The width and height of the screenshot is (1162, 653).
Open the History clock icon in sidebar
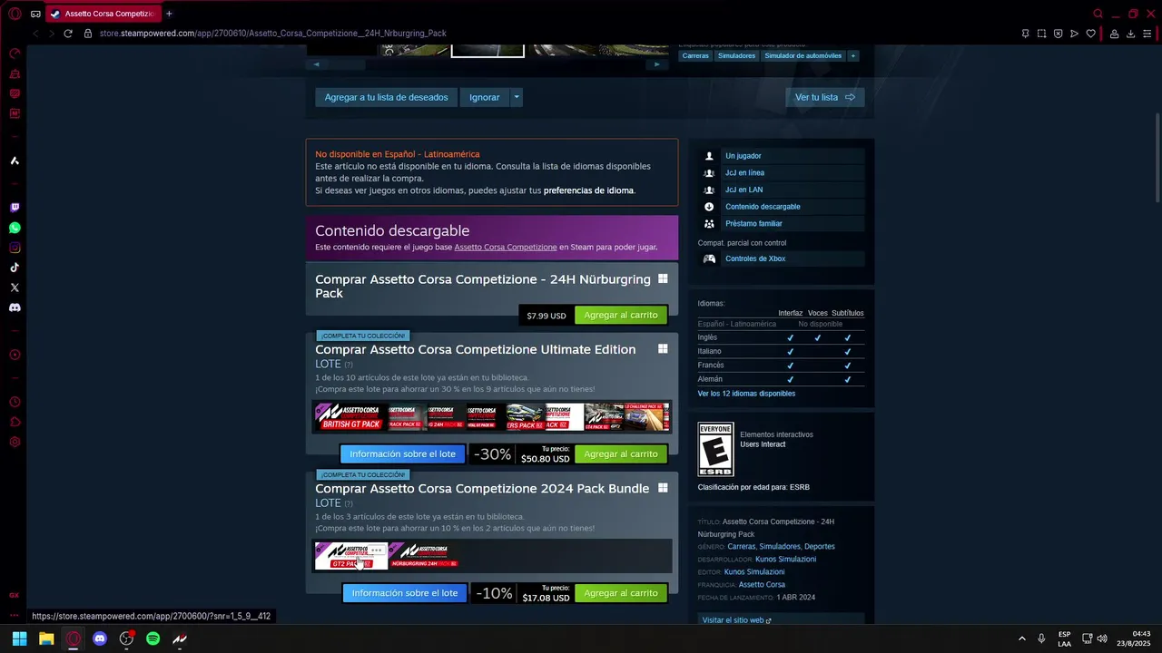(15, 402)
